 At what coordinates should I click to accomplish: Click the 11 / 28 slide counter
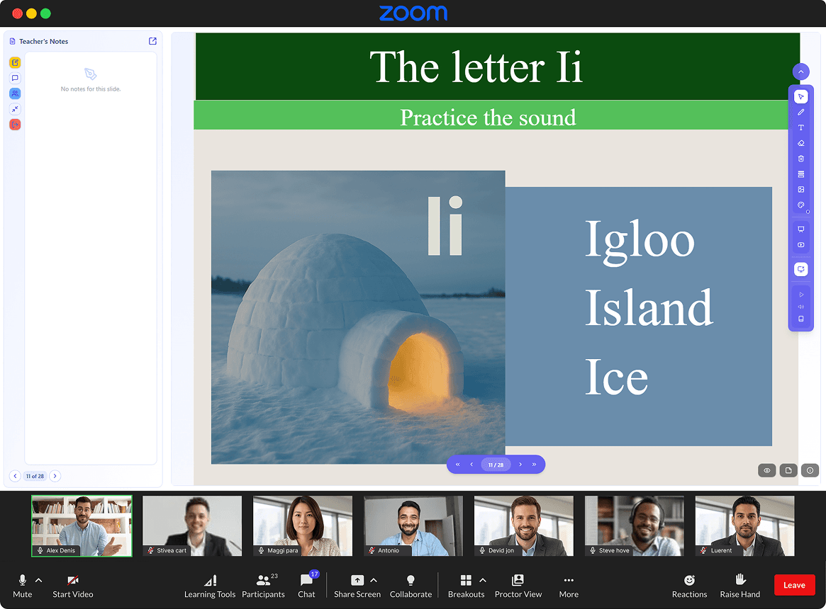[x=496, y=465]
